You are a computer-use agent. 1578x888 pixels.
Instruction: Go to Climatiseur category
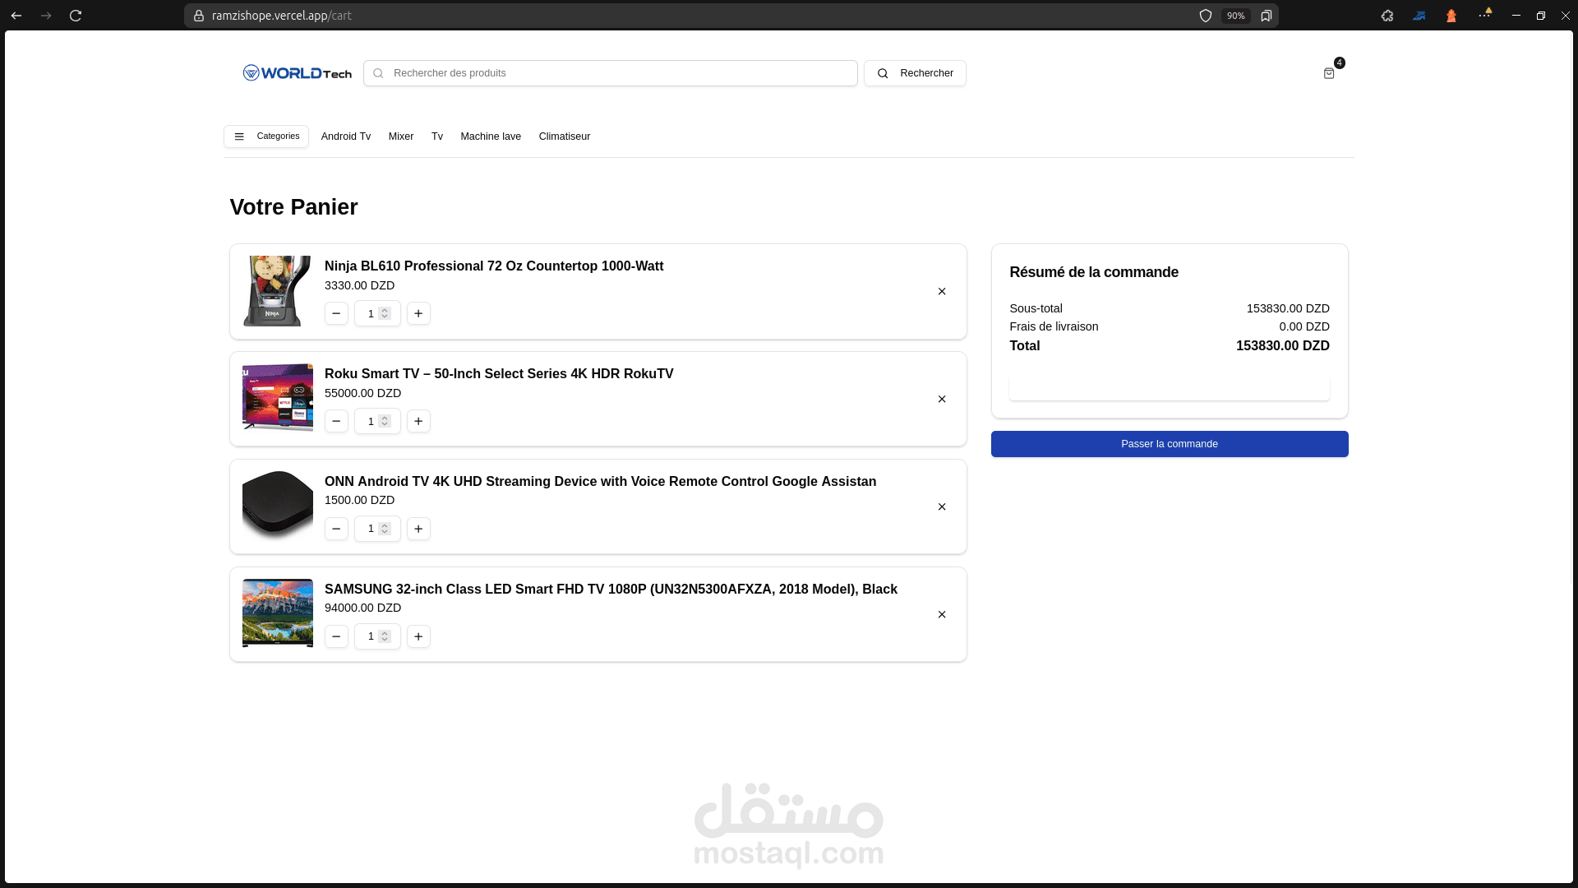pos(565,136)
